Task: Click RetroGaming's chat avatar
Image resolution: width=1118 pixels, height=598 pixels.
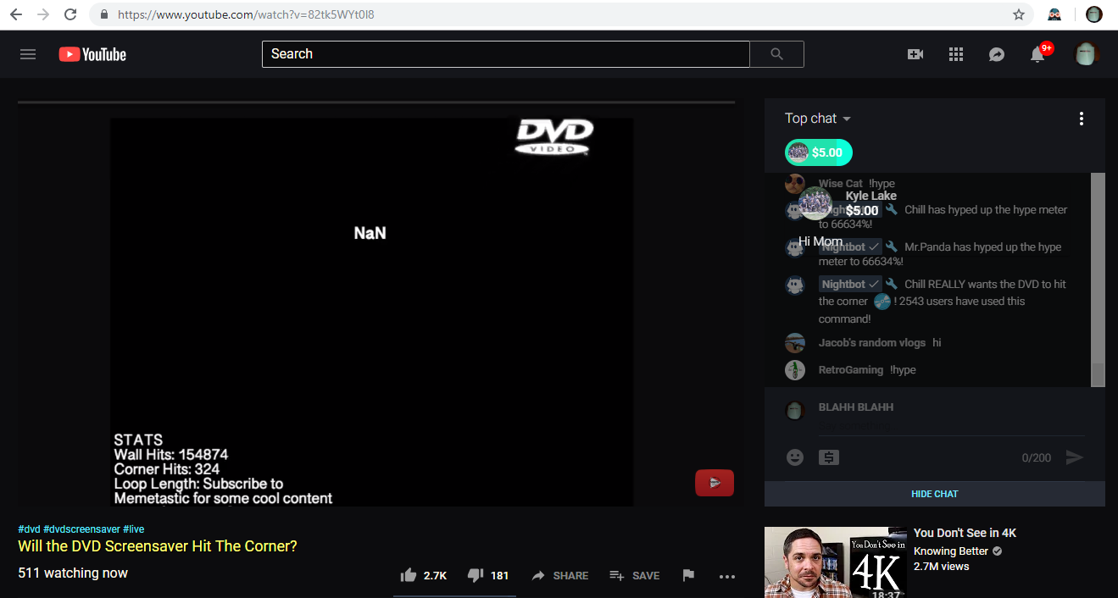Action: click(x=795, y=370)
